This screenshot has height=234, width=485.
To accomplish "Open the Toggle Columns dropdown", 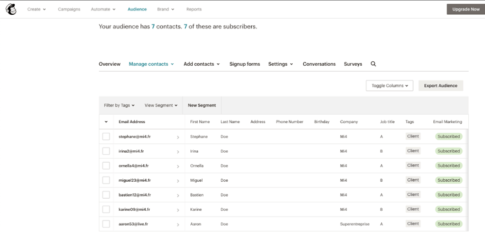I will coord(390,86).
